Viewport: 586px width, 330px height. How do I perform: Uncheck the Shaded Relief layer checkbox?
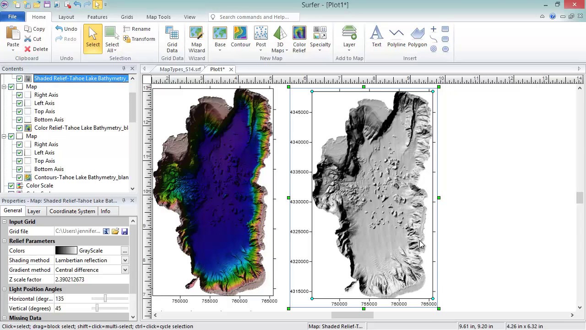19,78
